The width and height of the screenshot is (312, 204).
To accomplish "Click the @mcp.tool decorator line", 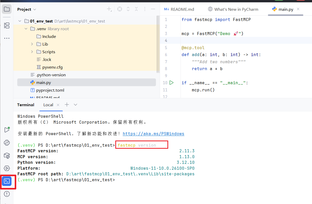I will pyautogui.click(x=193, y=48).
